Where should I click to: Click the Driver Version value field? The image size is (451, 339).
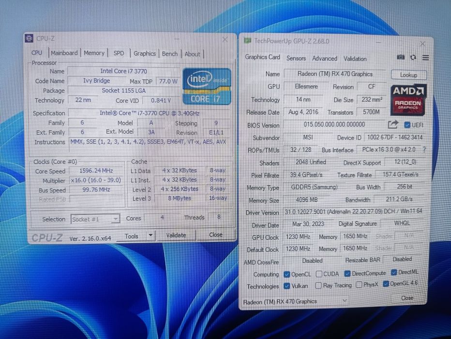[x=354, y=211]
